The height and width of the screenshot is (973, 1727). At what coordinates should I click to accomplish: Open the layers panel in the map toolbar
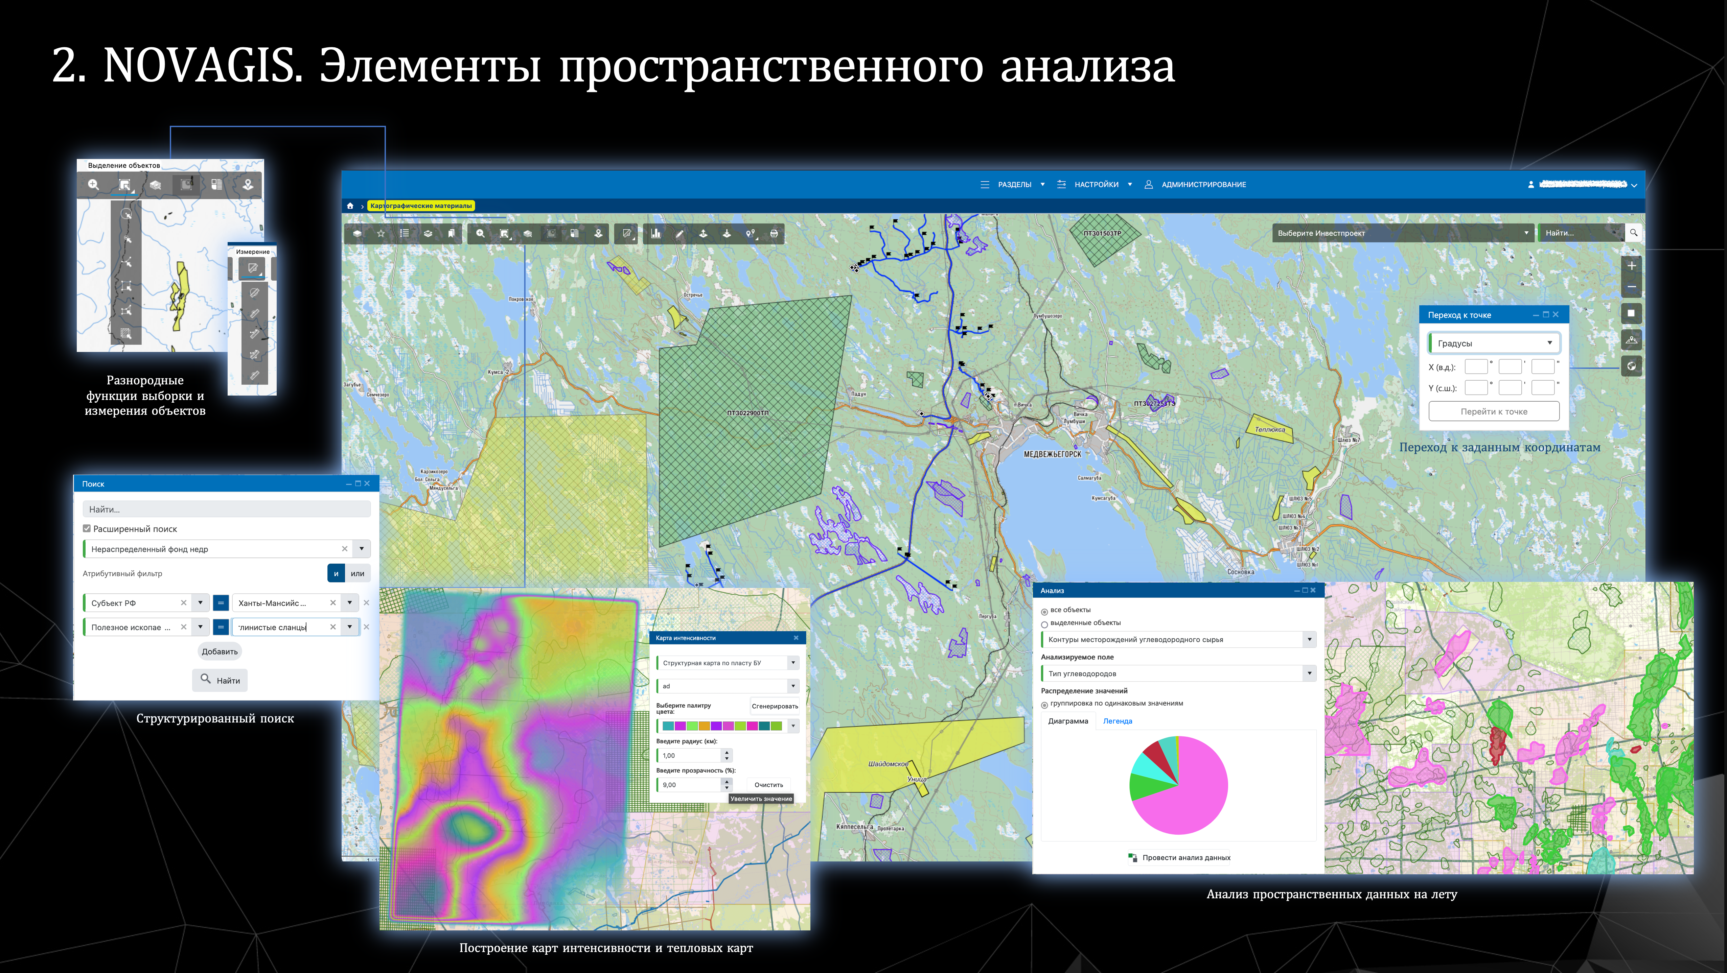[x=357, y=234]
